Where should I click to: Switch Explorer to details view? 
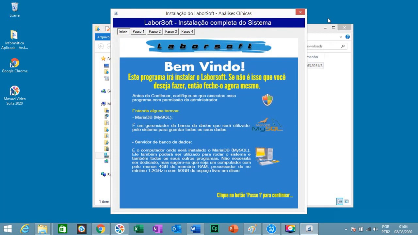[x=340, y=202]
